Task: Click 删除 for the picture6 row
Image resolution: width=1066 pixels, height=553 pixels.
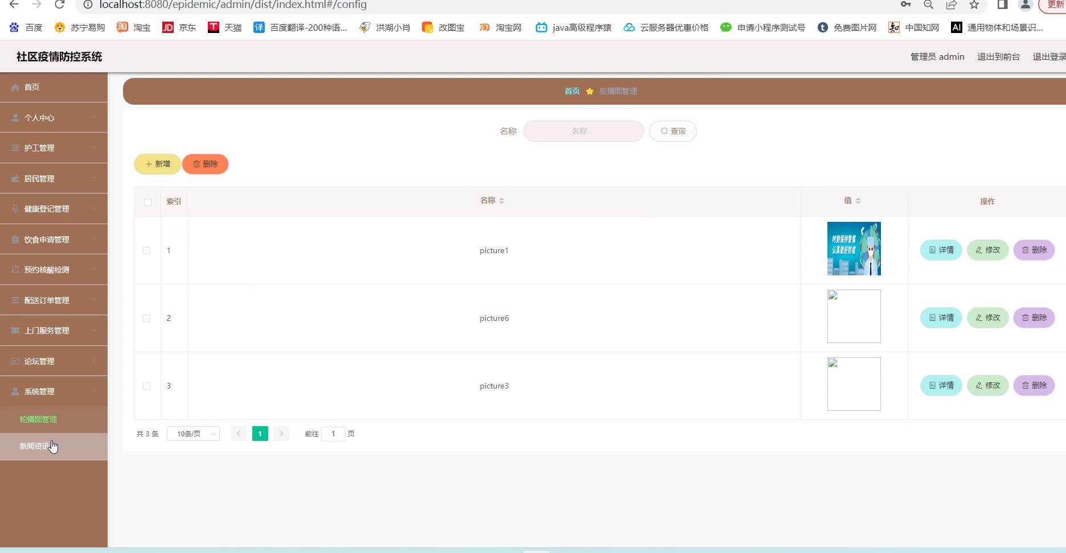Action: (x=1034, y=317)
